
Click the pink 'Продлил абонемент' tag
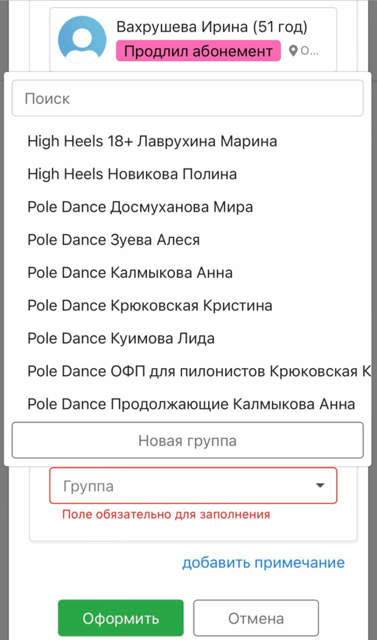coord(198,51)
